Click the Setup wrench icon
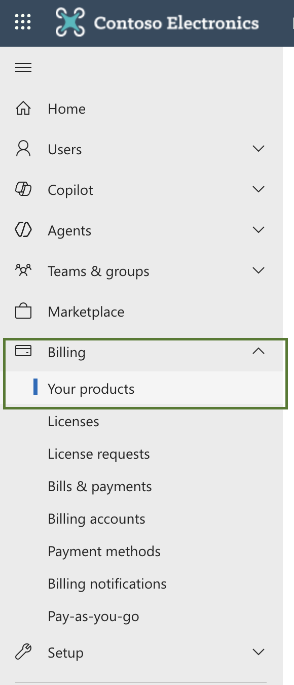Viewport: 294px width, 685px height. point(23,652)
